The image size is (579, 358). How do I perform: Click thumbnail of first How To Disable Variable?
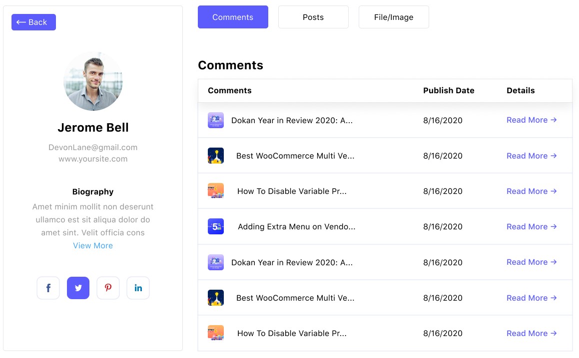(216, 191)
